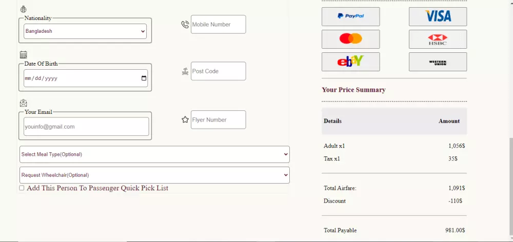Open the Select Meal Type dropdown
This screenshot has height=242, width=513.
coord(154,154)
